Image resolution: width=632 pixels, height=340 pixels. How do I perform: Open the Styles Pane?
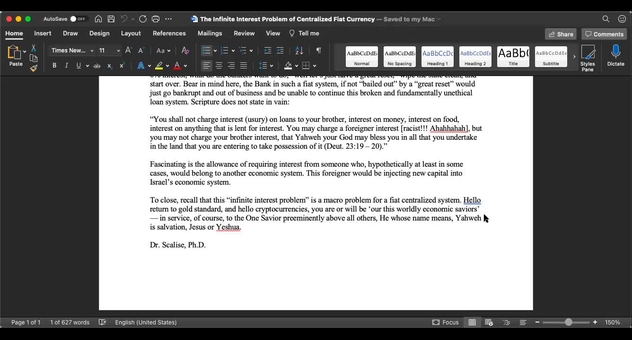(588, 58)
